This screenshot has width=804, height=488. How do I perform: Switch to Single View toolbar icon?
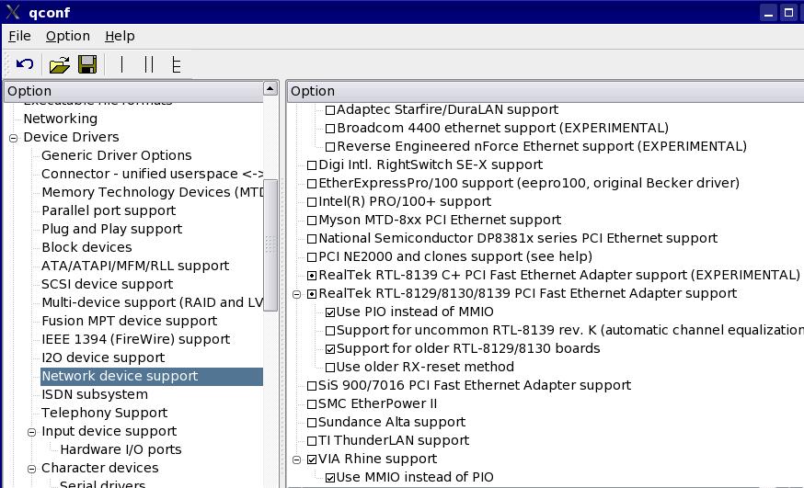[x=121, y=64]
